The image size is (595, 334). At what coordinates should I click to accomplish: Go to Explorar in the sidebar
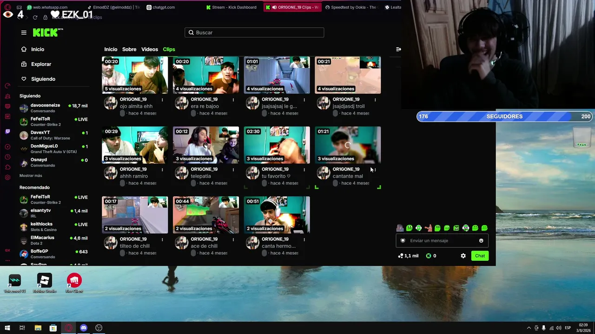coord(41,64)
